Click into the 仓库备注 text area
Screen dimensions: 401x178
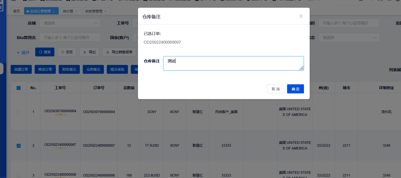click(233, 63)
